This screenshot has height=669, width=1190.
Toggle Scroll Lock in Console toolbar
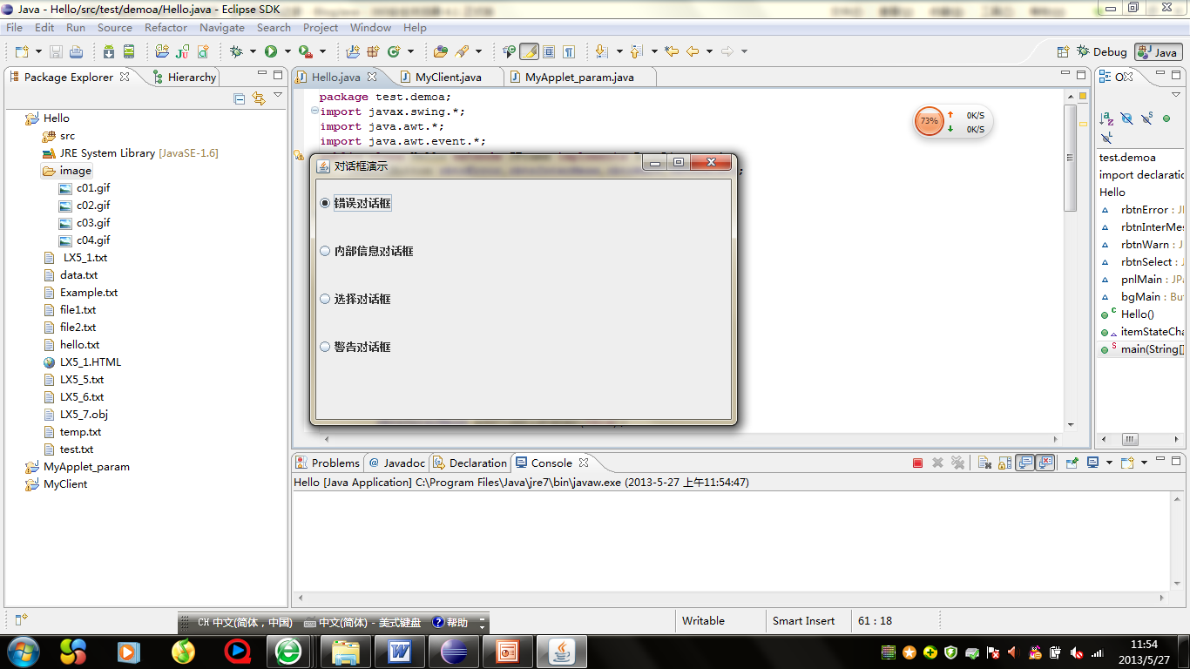[x=1004, y=463]
